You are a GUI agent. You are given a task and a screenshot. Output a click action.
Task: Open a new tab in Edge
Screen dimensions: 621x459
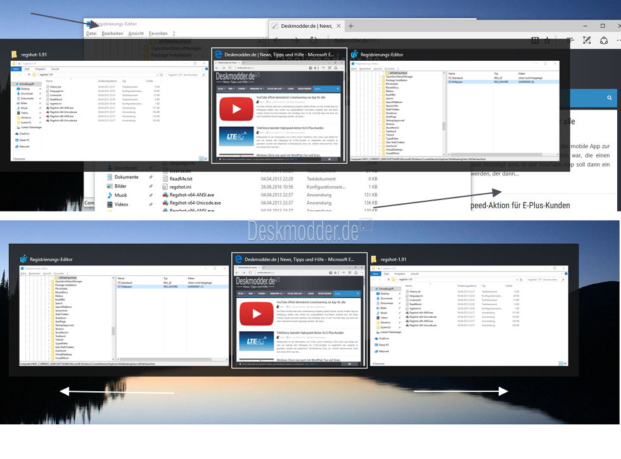coord(351,26)
